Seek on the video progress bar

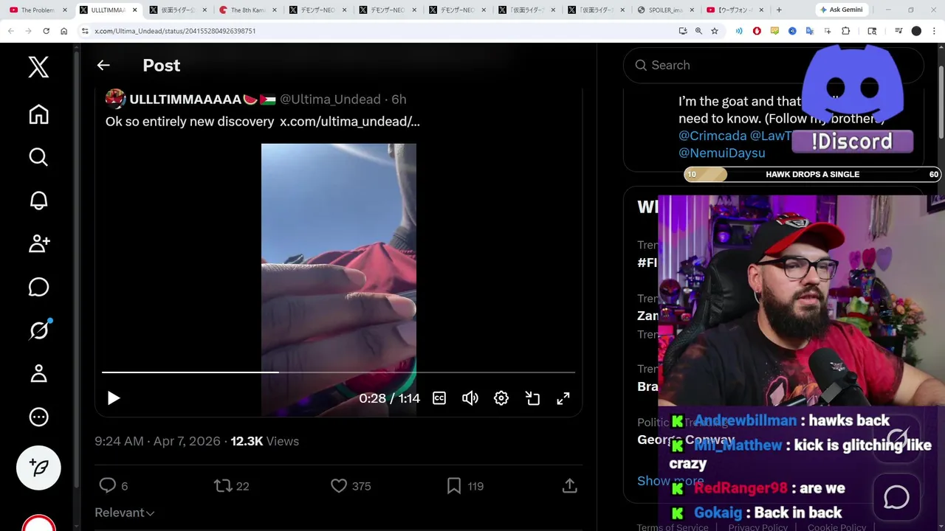338,372
